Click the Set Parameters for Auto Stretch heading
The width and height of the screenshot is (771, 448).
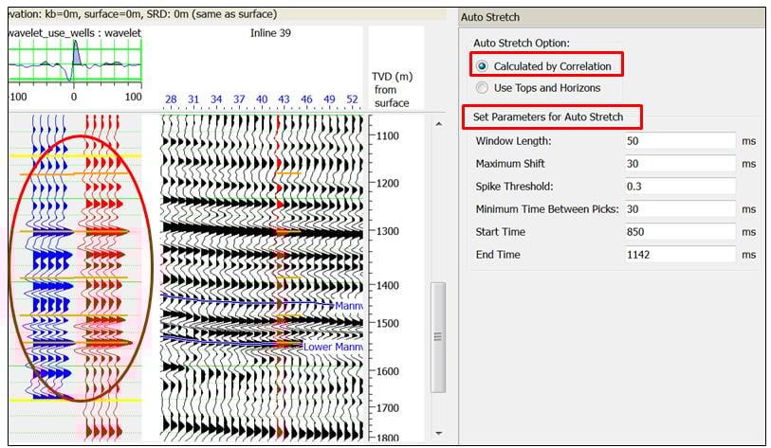click(x=548, y=116)
